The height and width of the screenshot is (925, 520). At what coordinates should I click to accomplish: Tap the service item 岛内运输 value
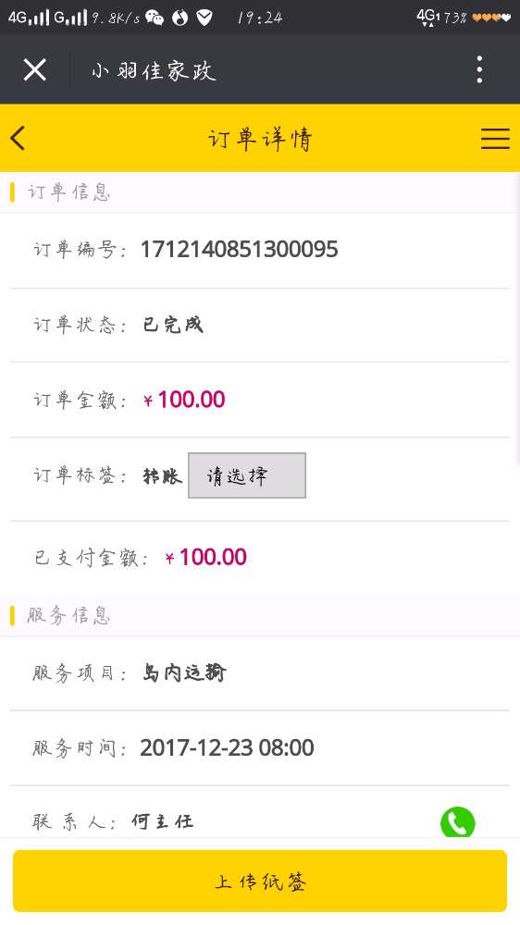point(184,672)
